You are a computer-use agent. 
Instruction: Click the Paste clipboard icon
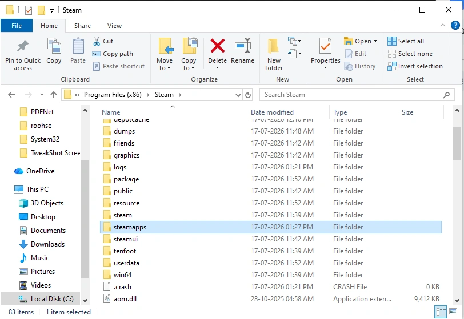point(78,46)
